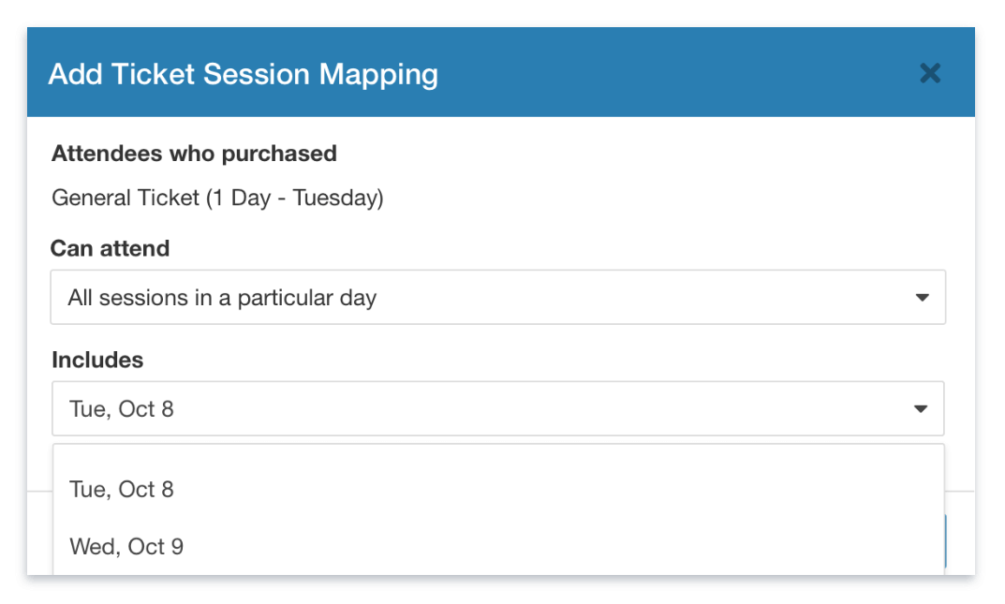Select the 'All sessions in a particular day' text
The image size is (1005, 604).
pyautogui.click(x=222, y=298)
